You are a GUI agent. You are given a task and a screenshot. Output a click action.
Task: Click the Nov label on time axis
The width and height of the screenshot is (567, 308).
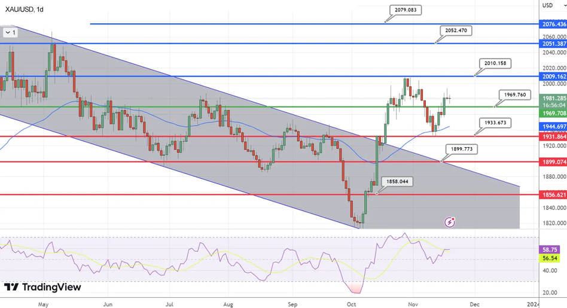tap(413, 303)
